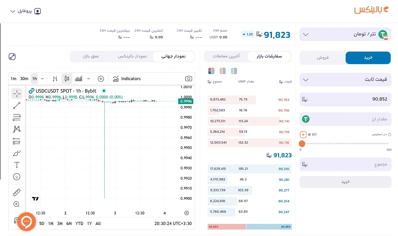This screenshot has height=236, width=398.
Task: Open chart settings gear on price axis
Action: click(186, 213)
